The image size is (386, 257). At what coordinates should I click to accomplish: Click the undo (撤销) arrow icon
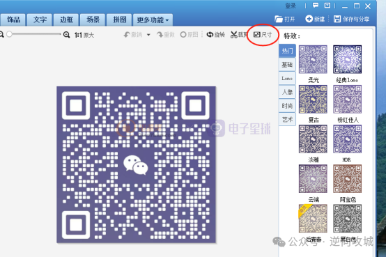click(127, 35)
